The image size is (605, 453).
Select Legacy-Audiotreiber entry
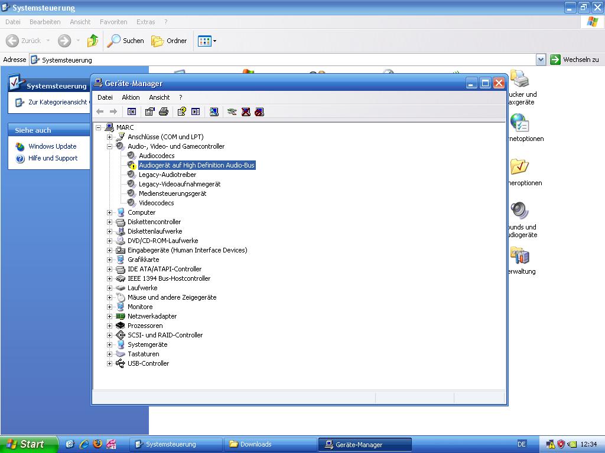pyautogui.click(x=167, y=175)
